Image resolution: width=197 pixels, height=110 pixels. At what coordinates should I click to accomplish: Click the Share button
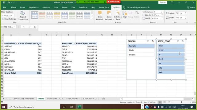[x=191, y=7]
